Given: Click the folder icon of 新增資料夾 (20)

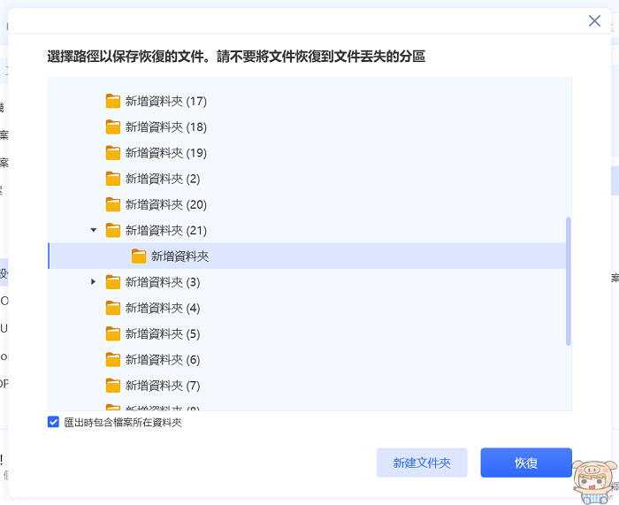Looking at the screenshot, I should pos(112,204).
